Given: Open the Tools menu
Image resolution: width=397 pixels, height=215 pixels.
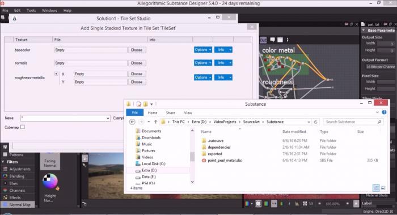Looking at the screenshot, I should click(31, 10).
